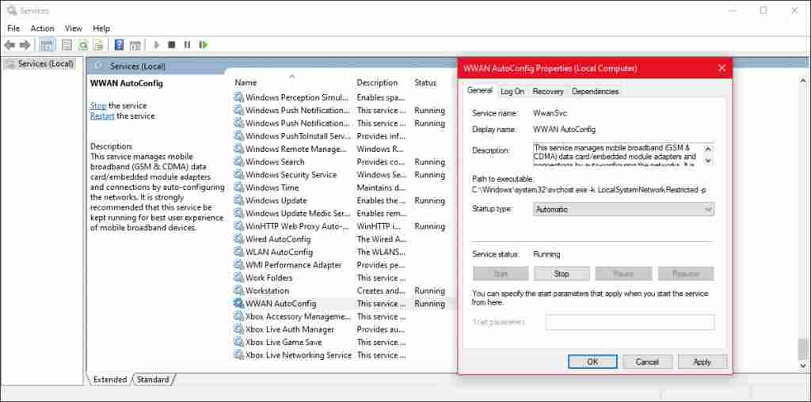The width and height of the screenshot is (811, 402).
Task: Open the Action menu
Action: (43, 28)
